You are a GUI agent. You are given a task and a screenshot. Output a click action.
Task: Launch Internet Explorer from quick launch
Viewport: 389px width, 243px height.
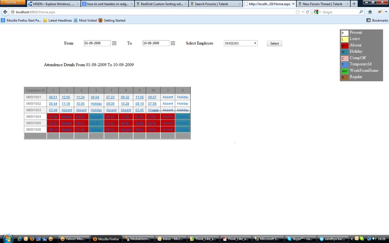tap(19, 239)
